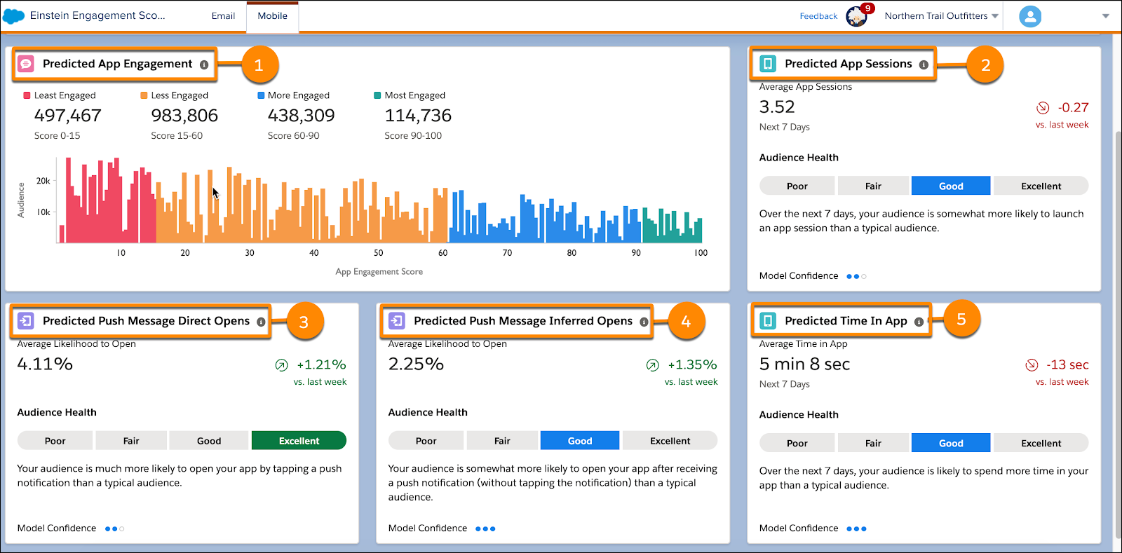Open the user profile avatar icon
The width and height of the screenshot is (1122, 553).
1030,16
